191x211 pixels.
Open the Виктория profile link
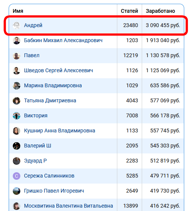tap(36, 115)
